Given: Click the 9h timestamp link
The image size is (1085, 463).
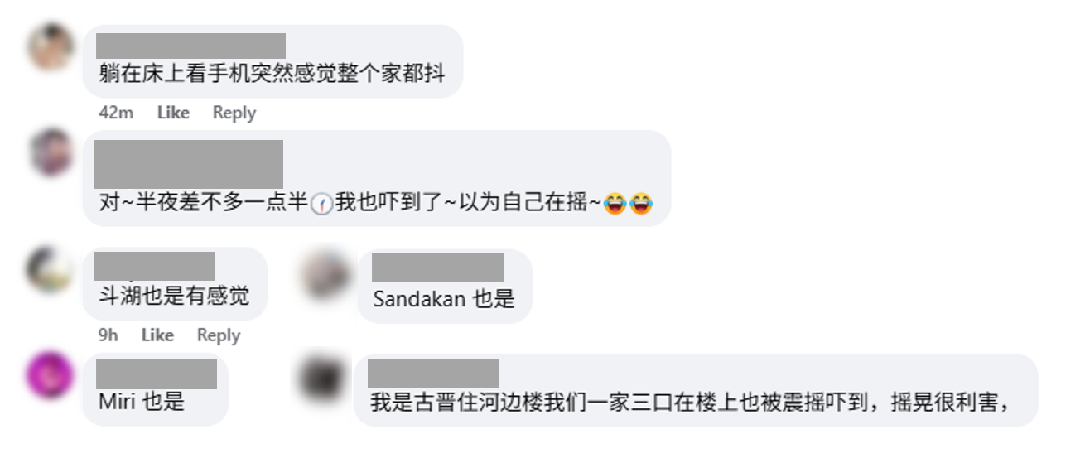Looking at the screenshot, I should click(x=108, y=335).
